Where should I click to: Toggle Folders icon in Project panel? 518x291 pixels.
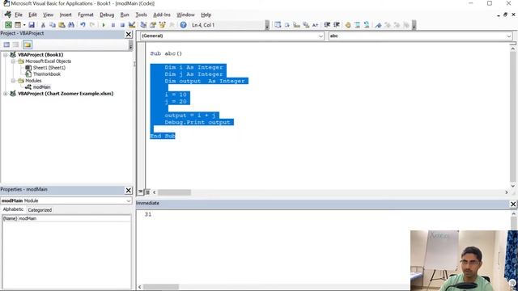pos(28,44)
